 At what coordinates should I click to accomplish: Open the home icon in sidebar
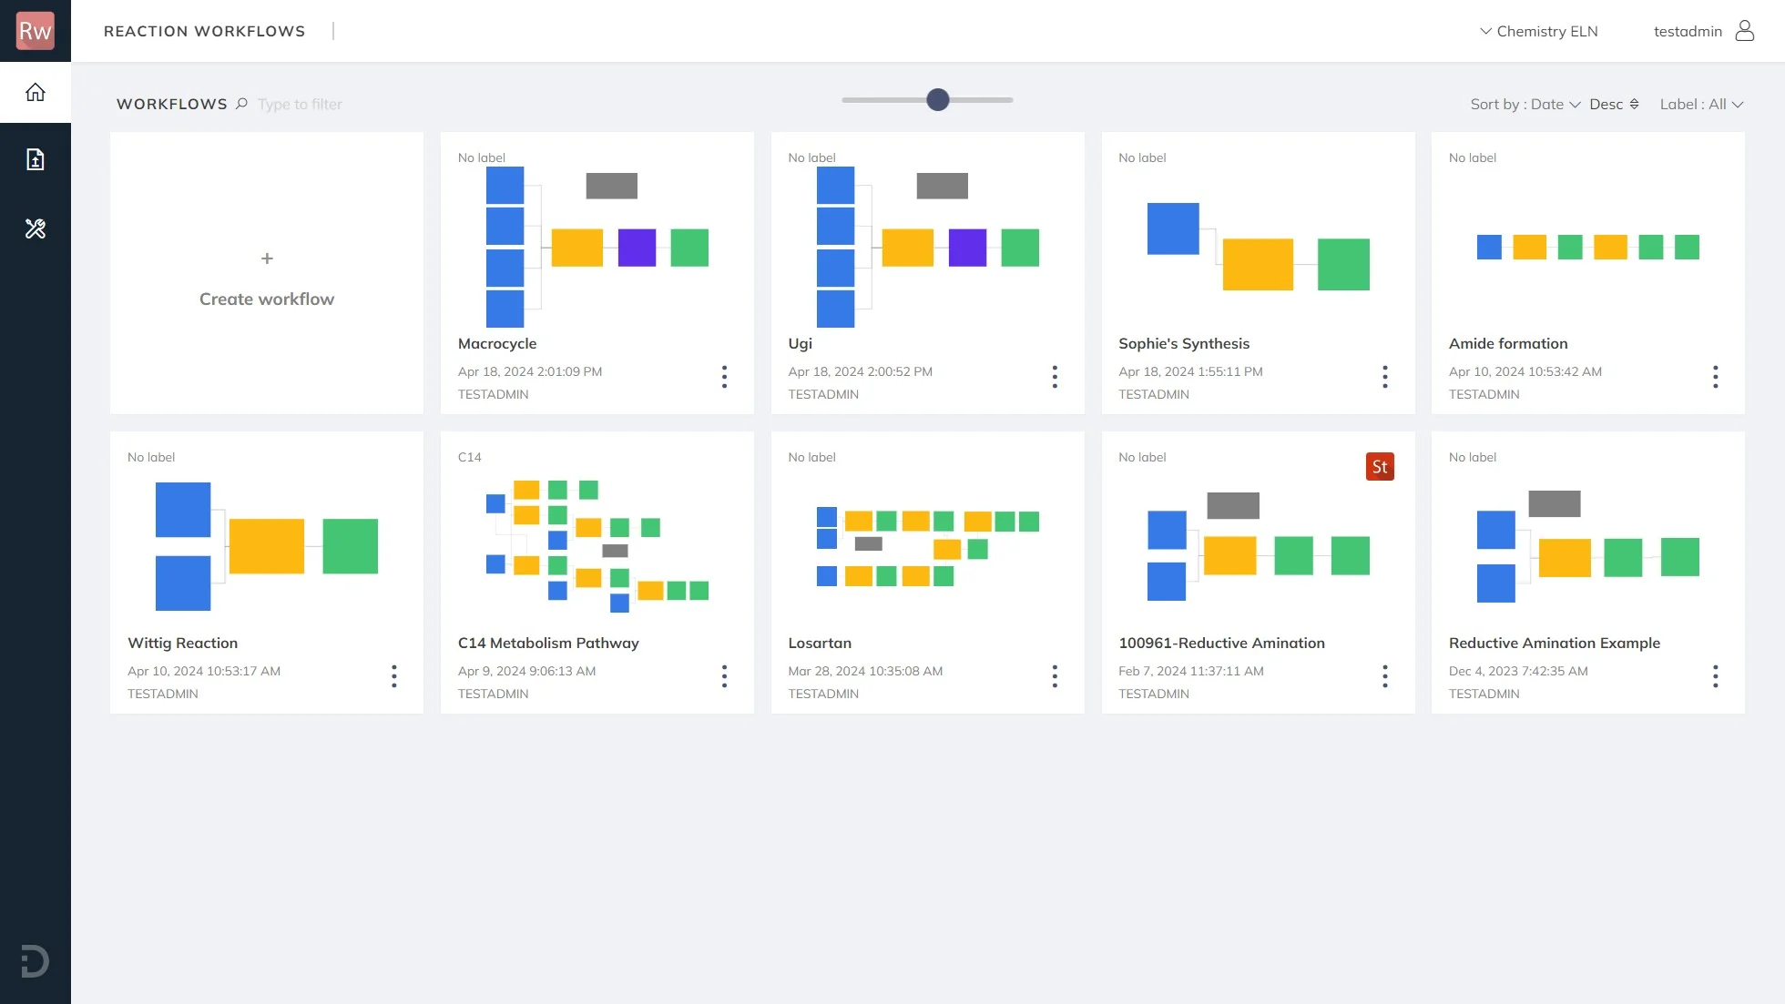(x=35, y=92)
